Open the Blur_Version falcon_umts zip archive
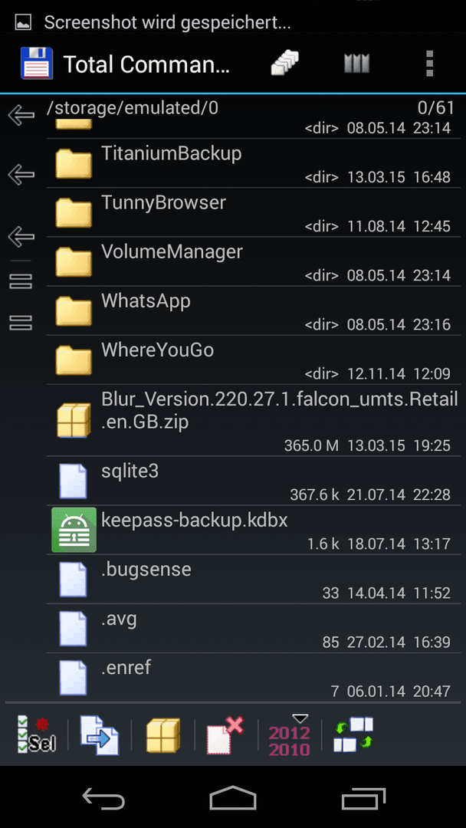The image size is (466, 828). pyautogui.click(x=254, y=420)
